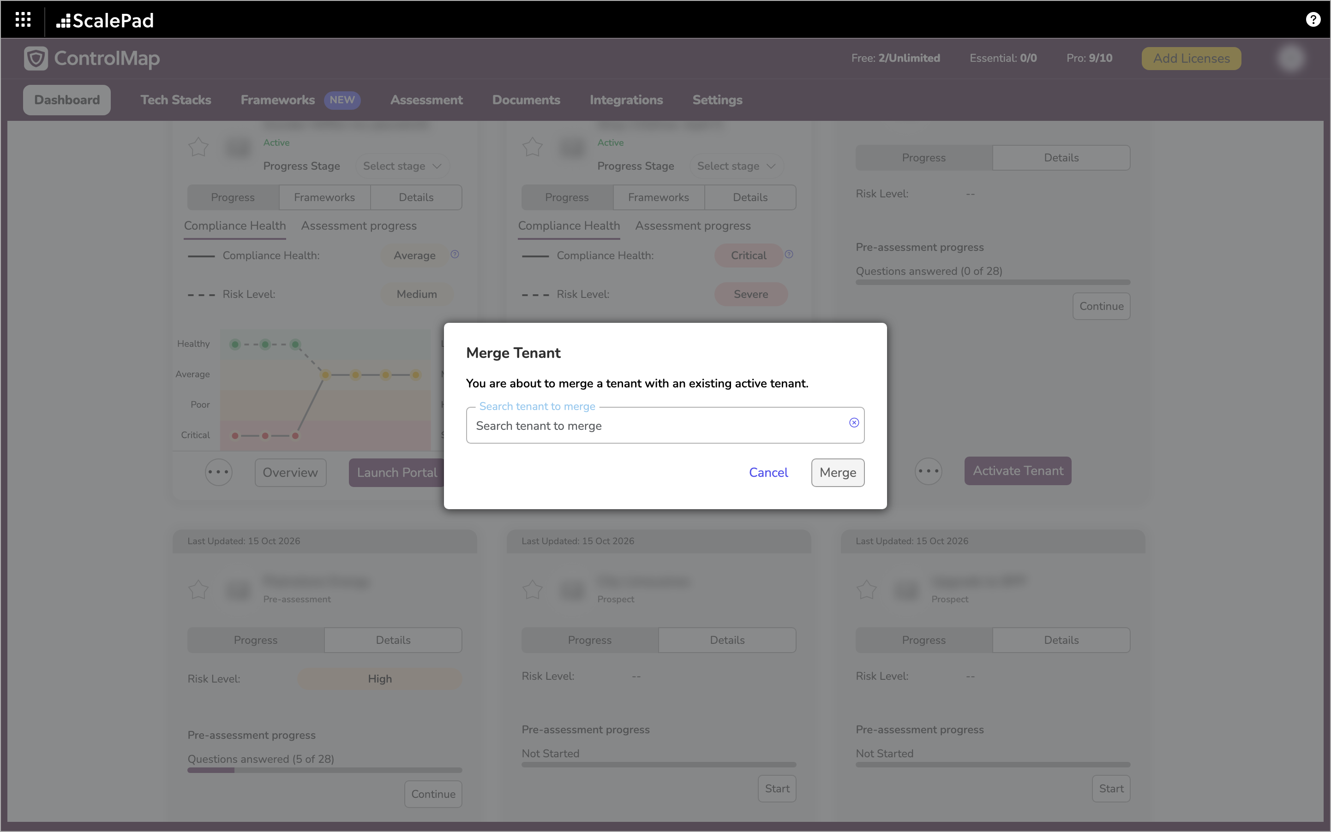This screenshot has height=832, width=1331.
Task: Expand Select stage dropdown on first card
Action: (402, 166)
